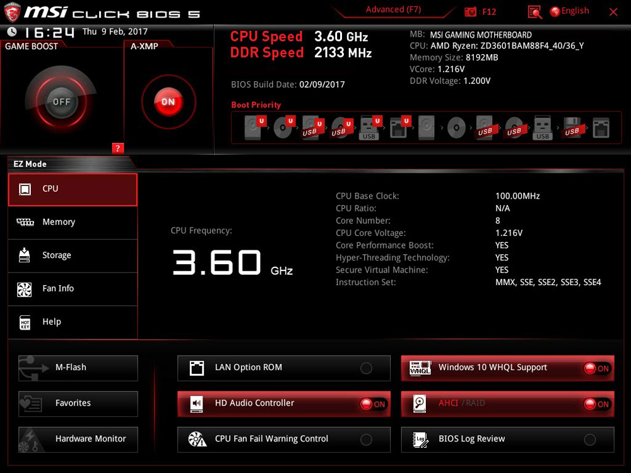Enable the LAN Option ROM radio
The image size is (631, 473).
(366, 368)
